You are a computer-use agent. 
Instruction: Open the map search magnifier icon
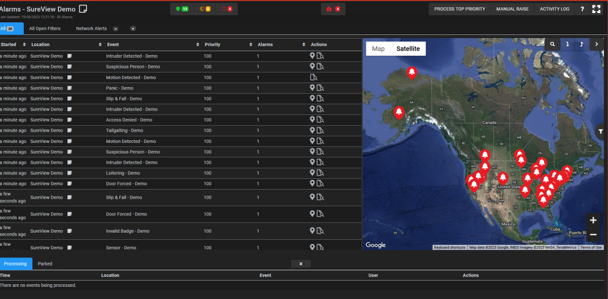click(552, 44)
